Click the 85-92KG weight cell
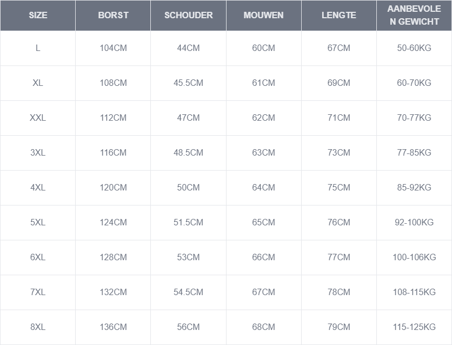Viewport: 452px width, 345px height. tap(414, 188)
